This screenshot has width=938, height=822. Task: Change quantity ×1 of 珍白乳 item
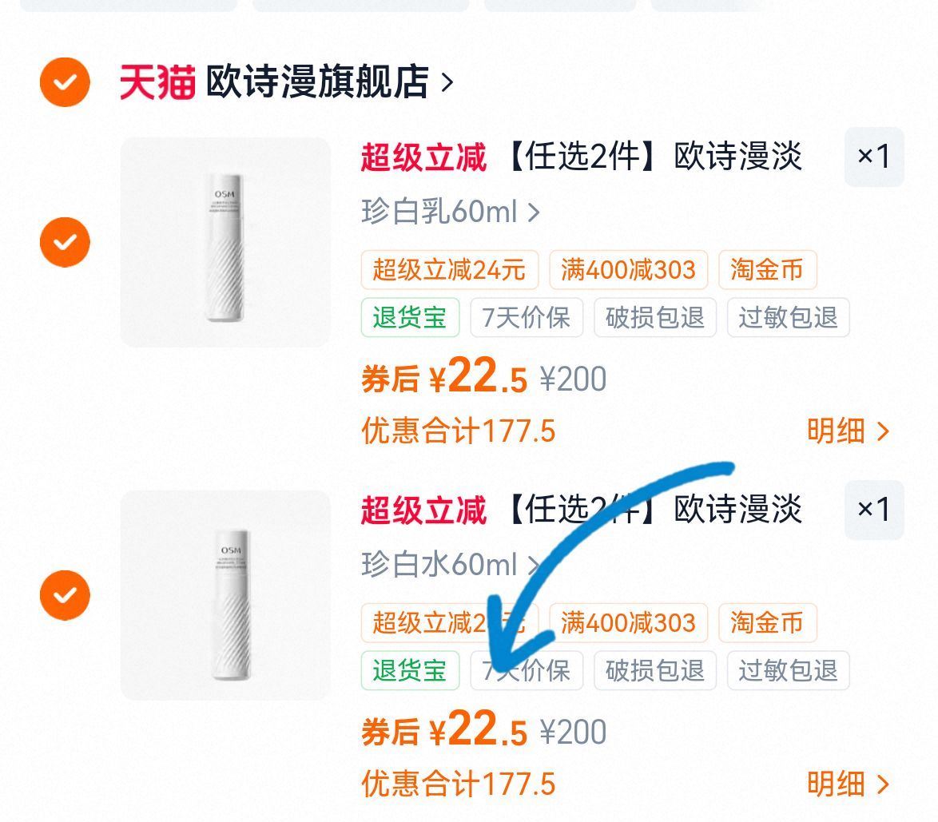click(873, 157)
